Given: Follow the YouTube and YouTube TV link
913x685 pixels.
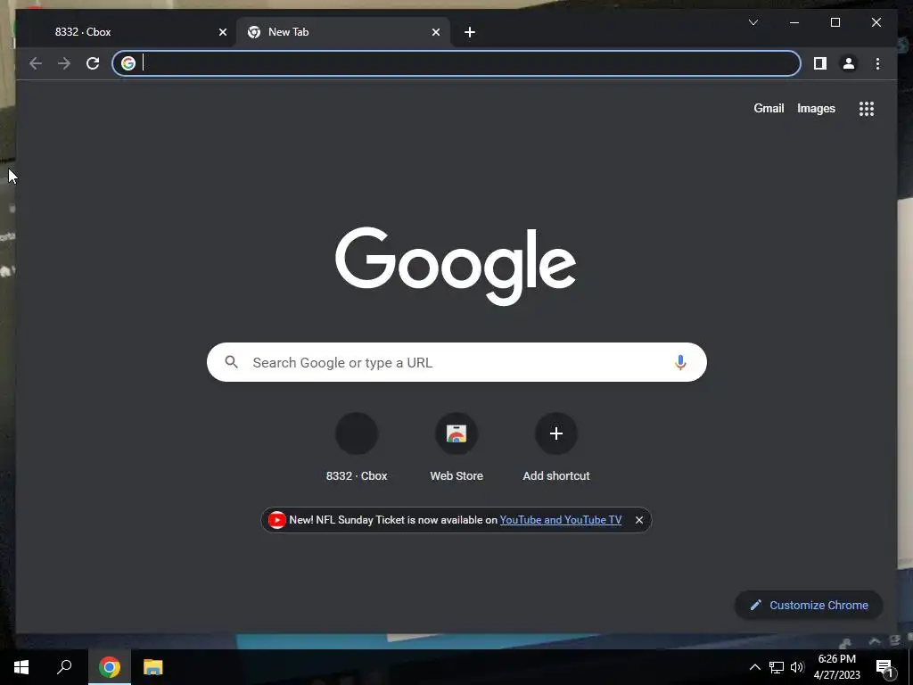Looking at the screenshot, I should [x=561, y=520].
